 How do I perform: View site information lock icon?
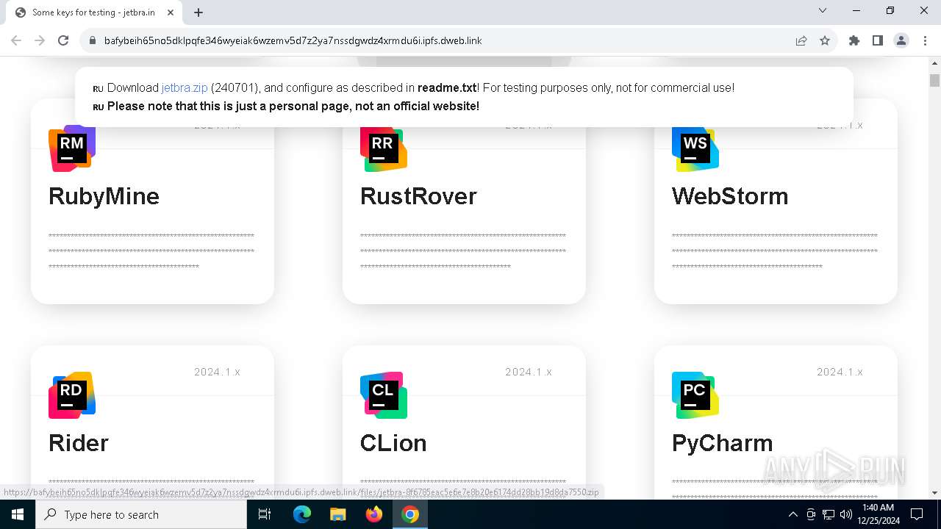(x=92, y=40)
